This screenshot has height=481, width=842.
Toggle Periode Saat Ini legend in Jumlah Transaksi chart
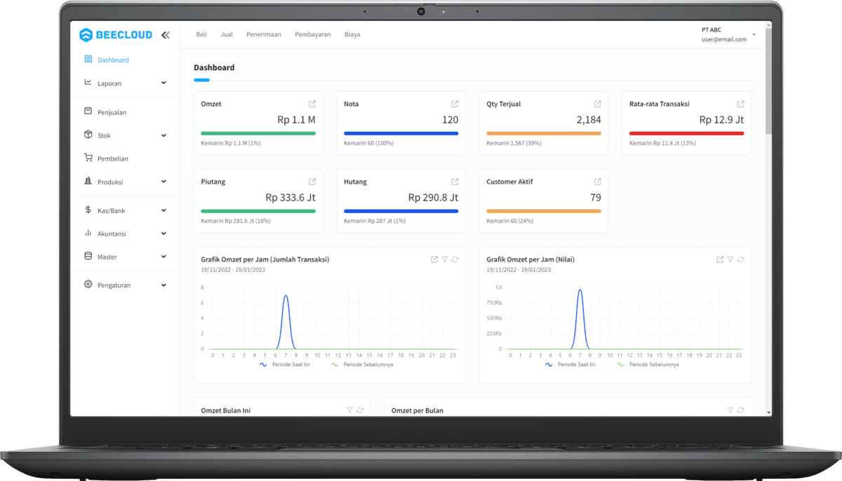[285, 365]
